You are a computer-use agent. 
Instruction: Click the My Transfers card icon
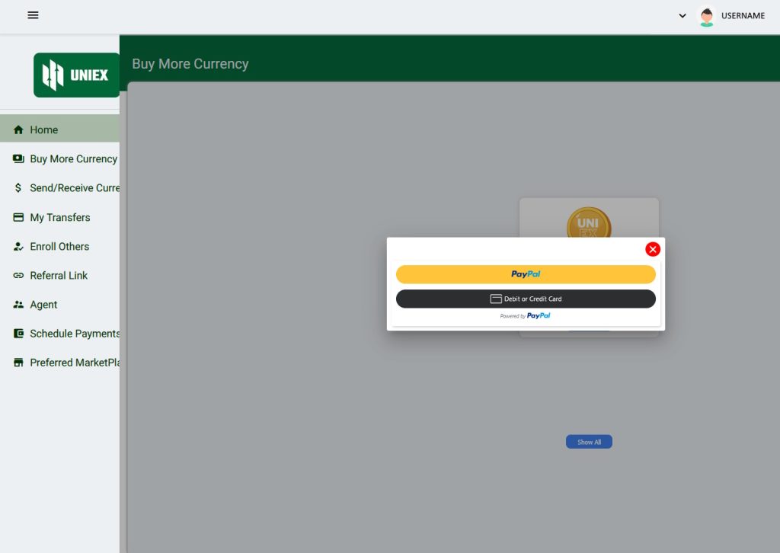pyautogui.click(x=18, y=217)
